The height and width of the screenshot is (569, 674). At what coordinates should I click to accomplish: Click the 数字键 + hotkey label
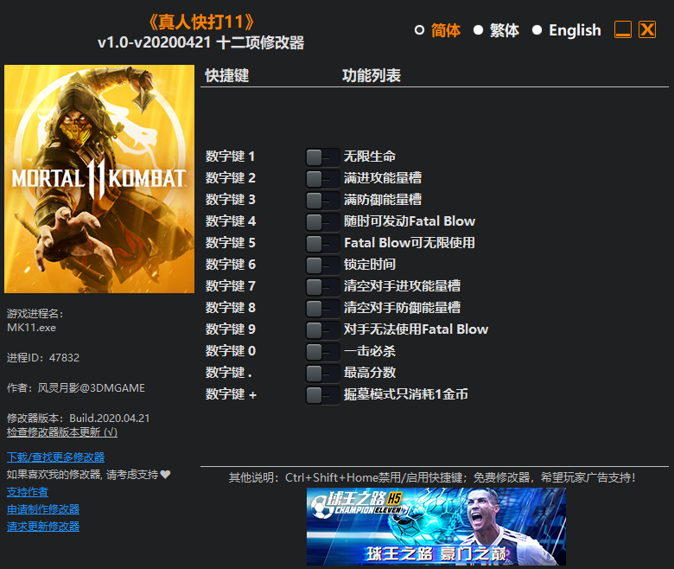pyautogui.click(x=231, y=394)
